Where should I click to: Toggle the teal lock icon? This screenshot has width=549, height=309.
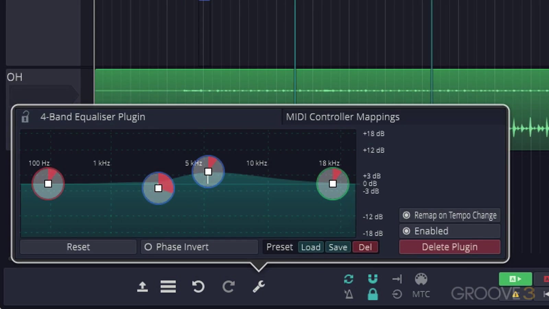point(373,294)
